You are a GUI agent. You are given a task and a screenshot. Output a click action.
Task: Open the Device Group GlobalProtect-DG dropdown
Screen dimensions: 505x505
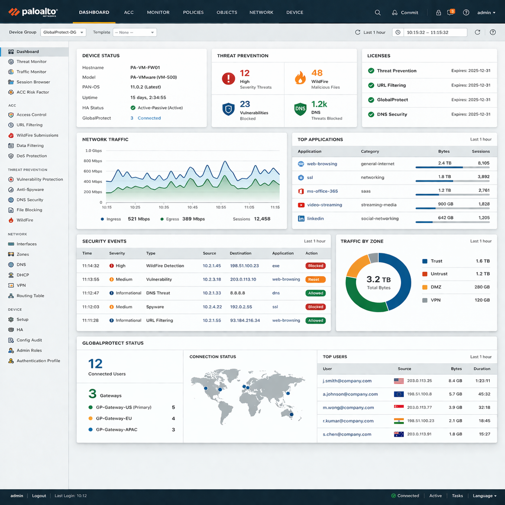pos(63,33)
